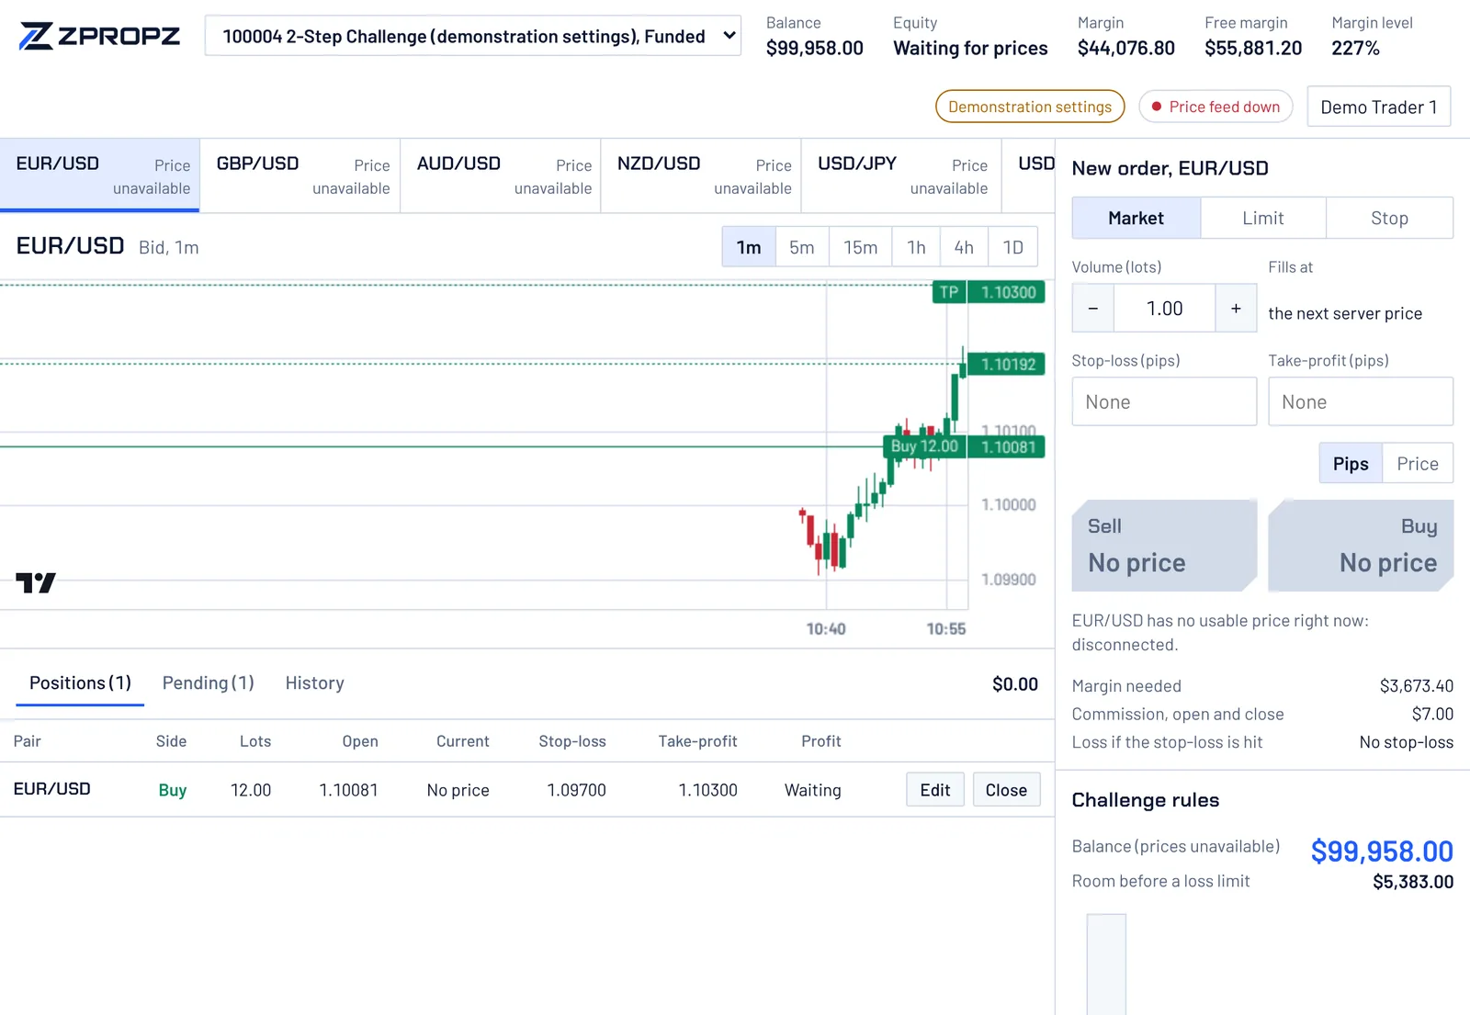Decrease volume with the minus button

tap(1093, 309)
